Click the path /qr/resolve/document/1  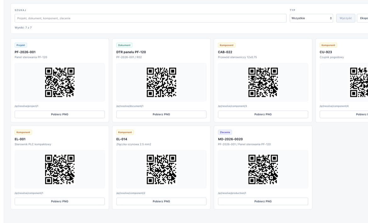pos(130,106)
